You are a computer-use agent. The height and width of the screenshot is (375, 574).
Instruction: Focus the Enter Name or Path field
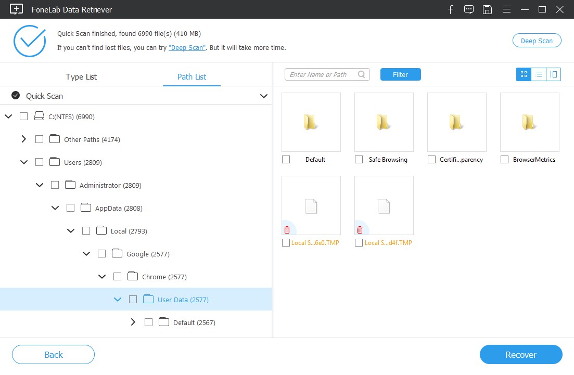[327, 74]
